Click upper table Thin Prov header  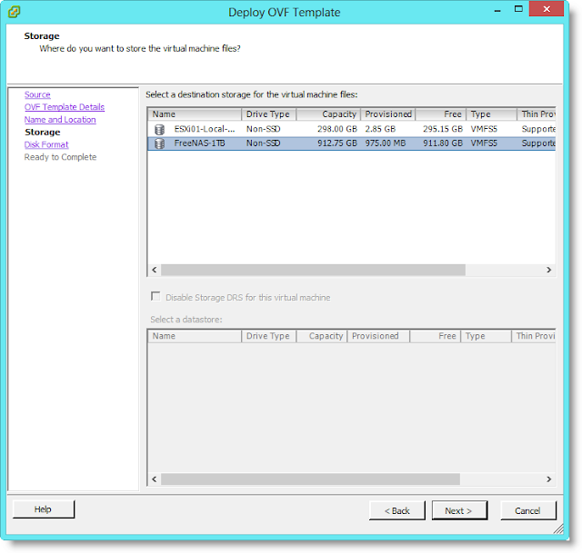537,114
